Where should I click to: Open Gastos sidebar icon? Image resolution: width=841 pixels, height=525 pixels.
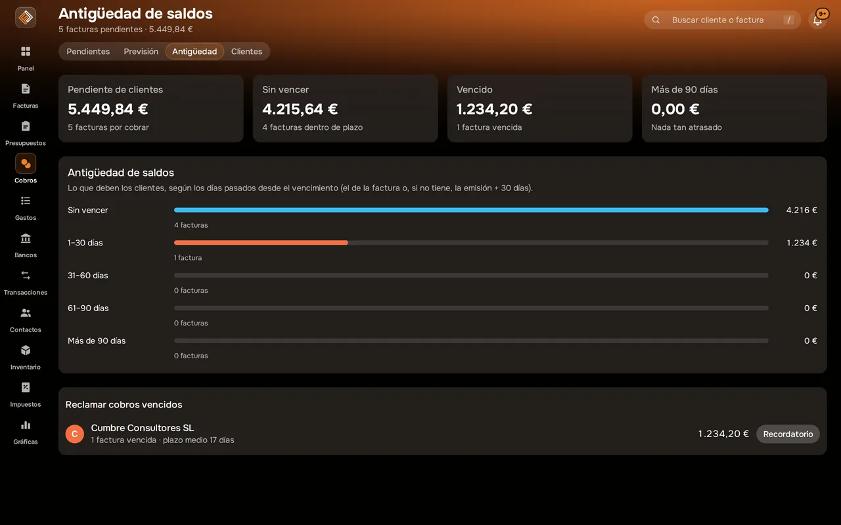click(26, 201)
